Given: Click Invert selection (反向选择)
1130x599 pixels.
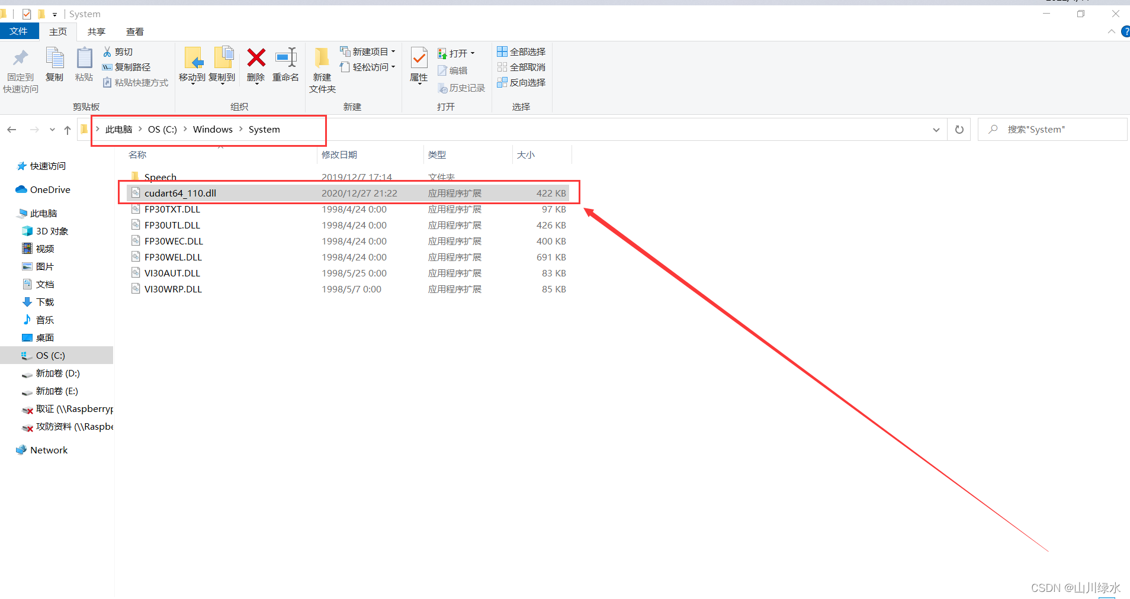Looking at the screenshot, I should [521, 82].
